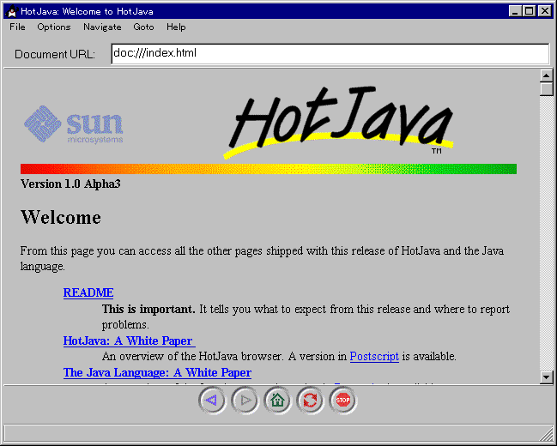
Task: Click the scrollbar down arrow
Action: 546,377
